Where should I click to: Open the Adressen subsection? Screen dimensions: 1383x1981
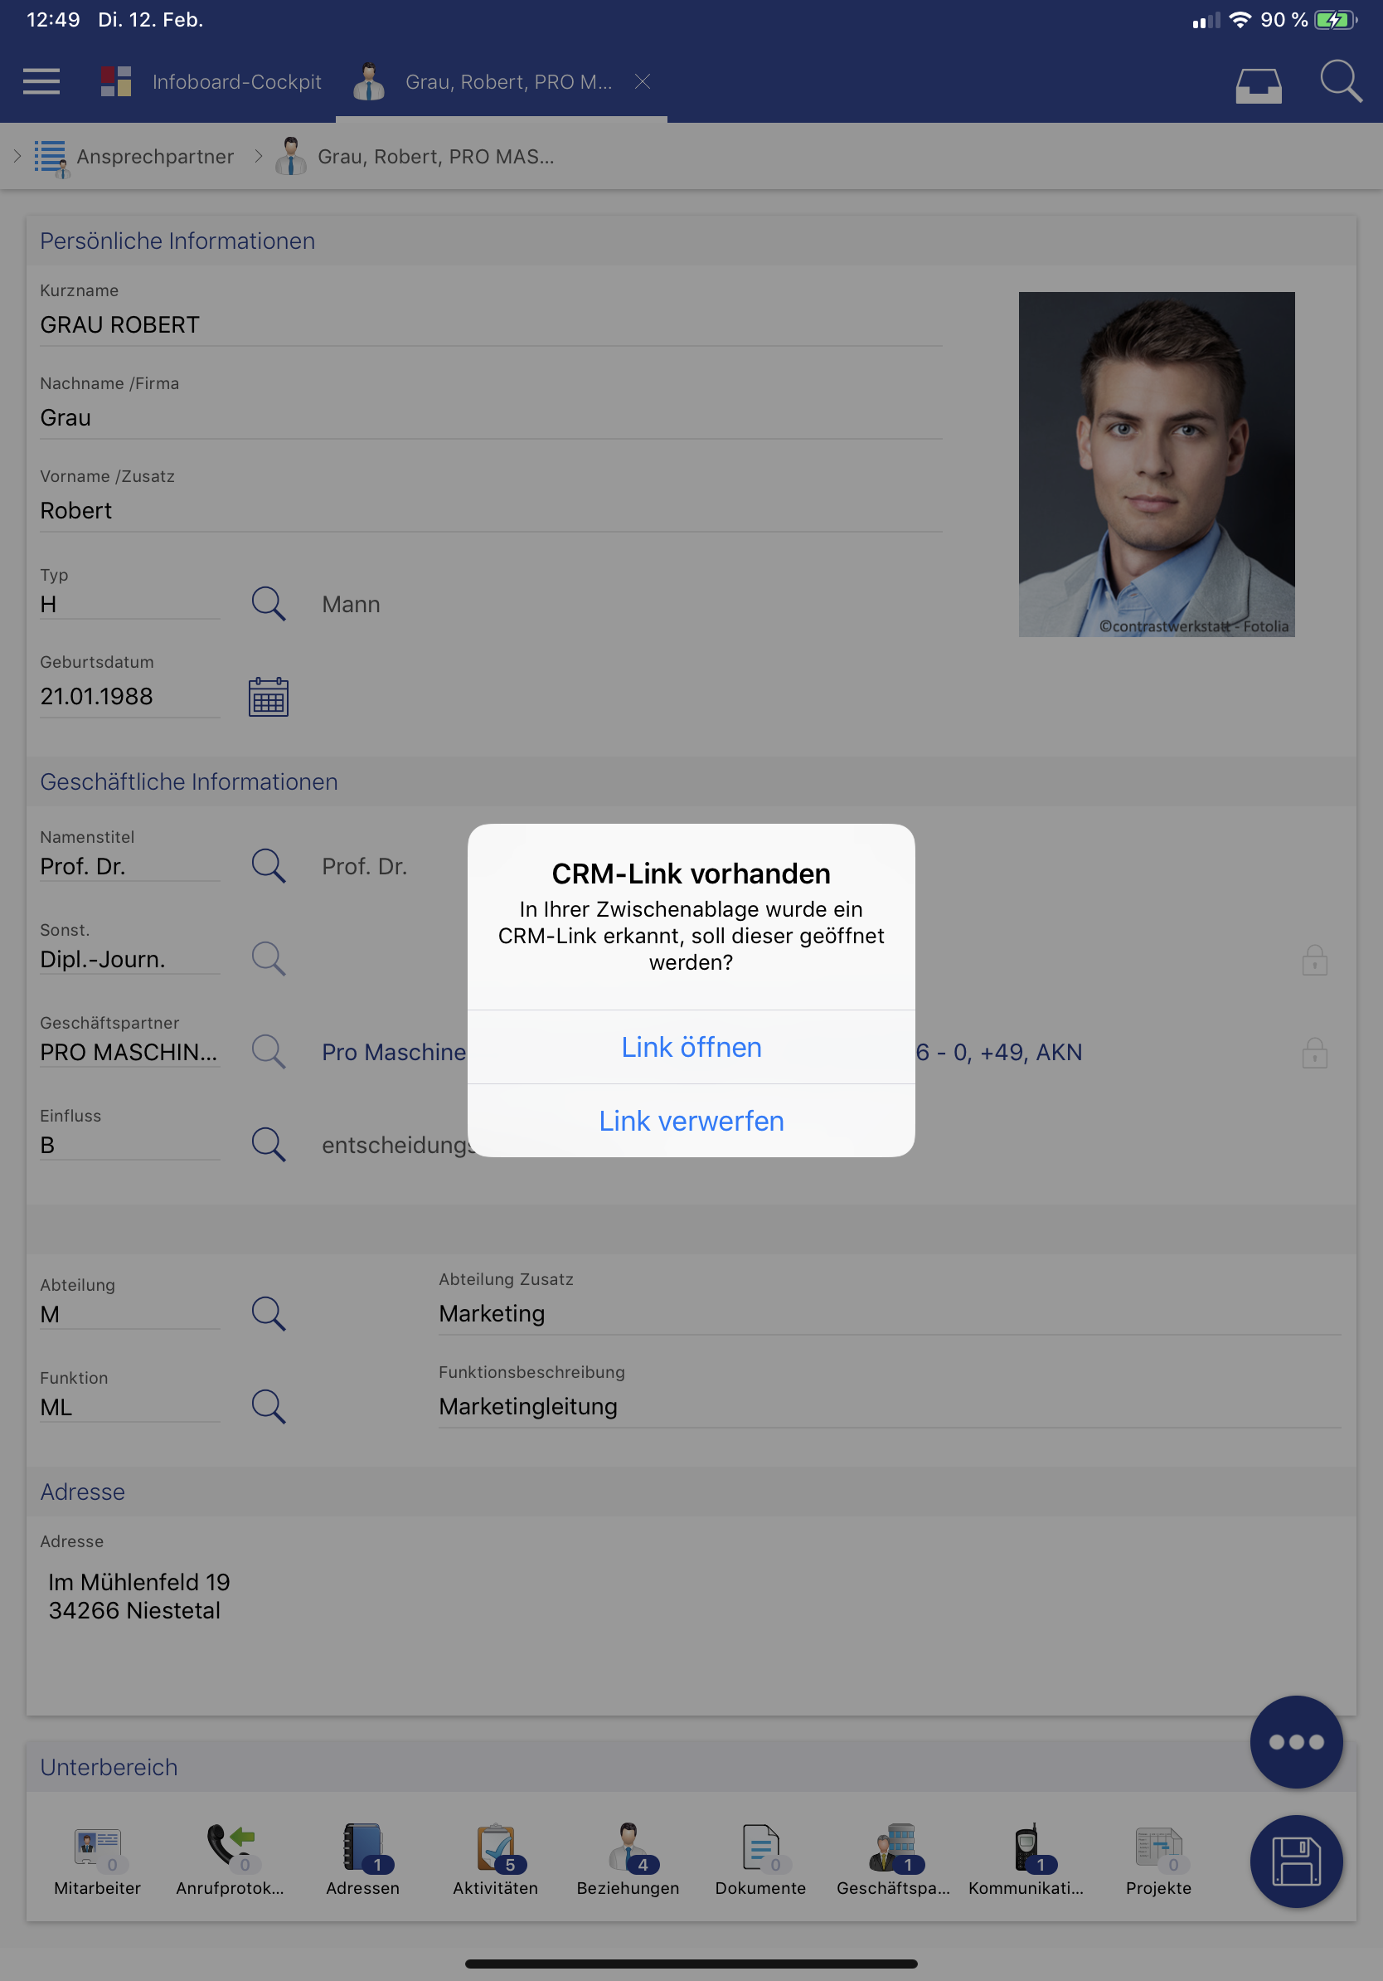point(363,1860)
